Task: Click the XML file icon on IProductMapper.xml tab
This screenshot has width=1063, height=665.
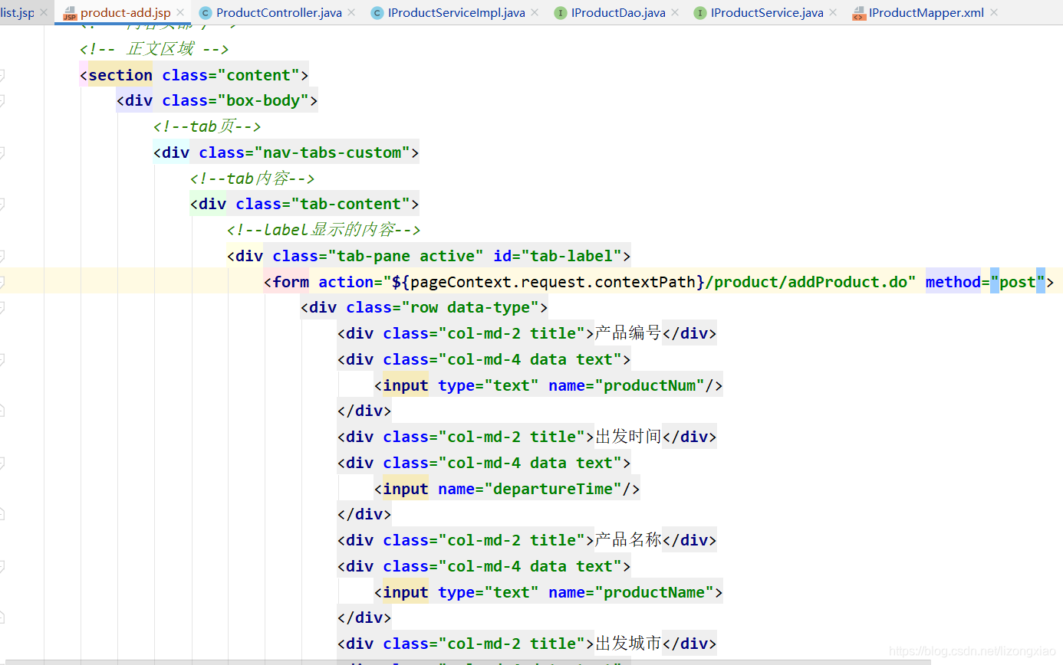Action: pyautogui.click(x=859, y=13)
